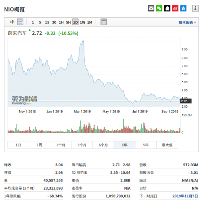
Task: Share the page via the email envelope icon
Action: tap(151, 8)
